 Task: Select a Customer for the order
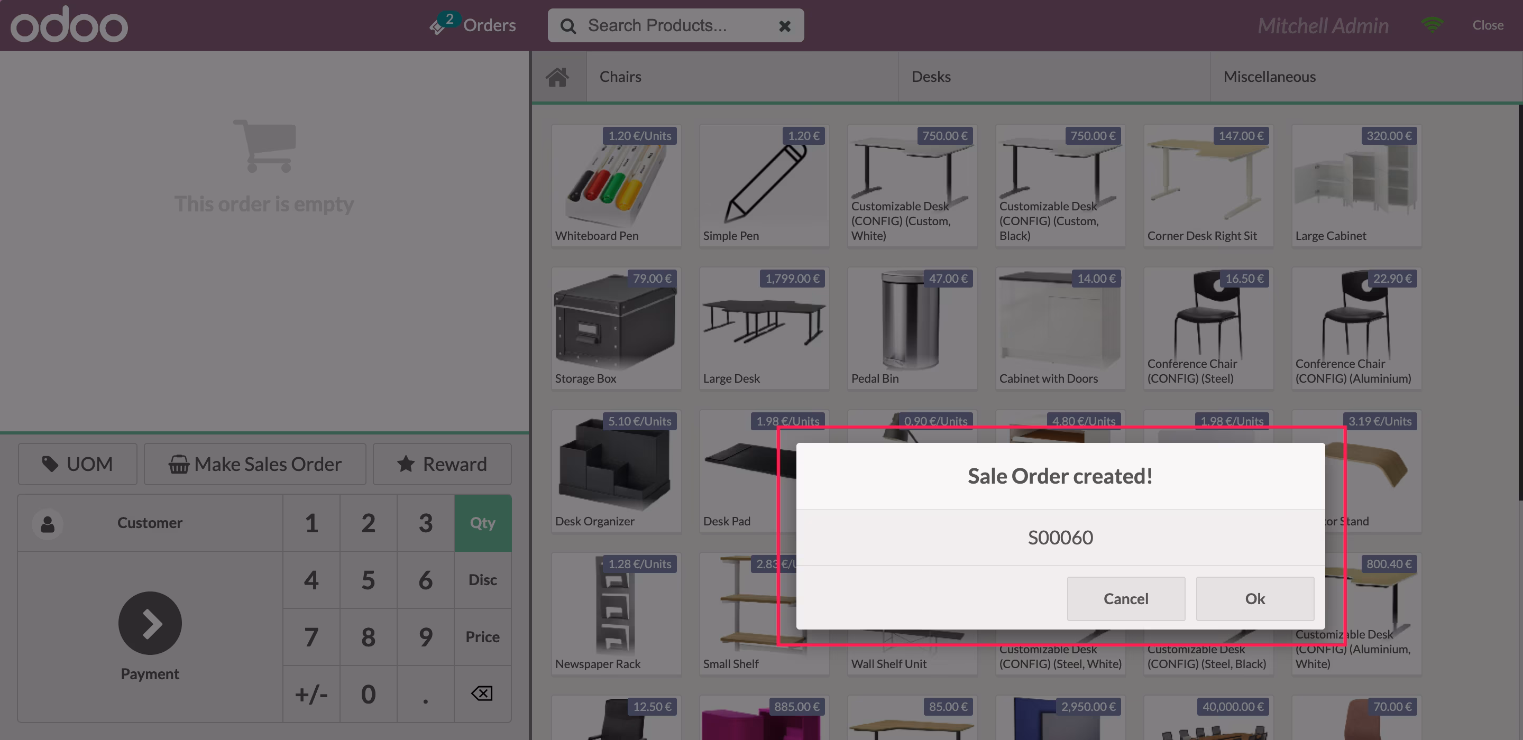click(150, 523)
